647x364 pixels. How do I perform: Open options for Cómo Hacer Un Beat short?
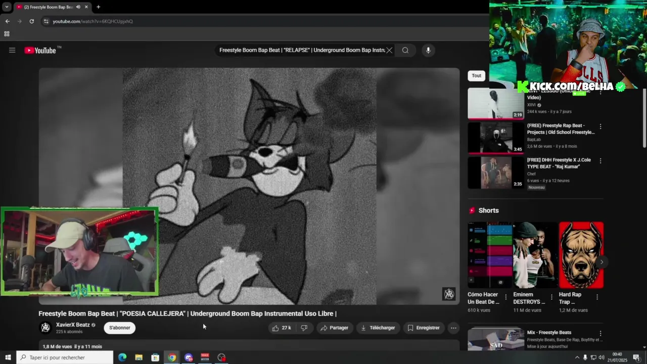(506, 297)
